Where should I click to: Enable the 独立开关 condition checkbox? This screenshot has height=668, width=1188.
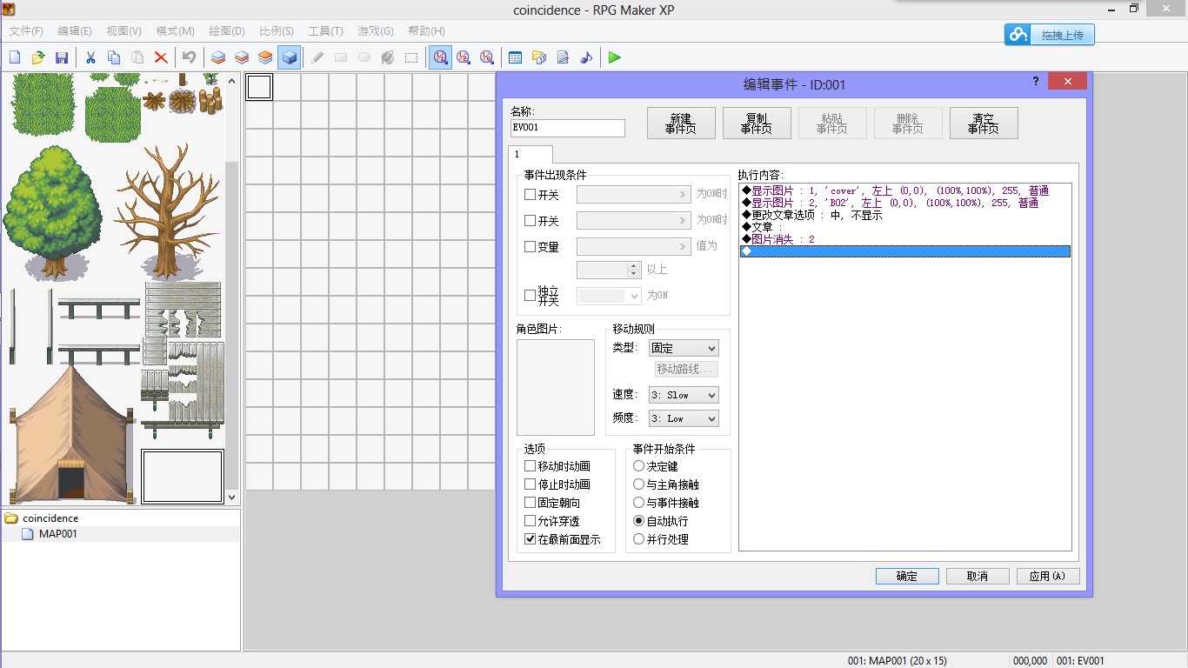coord(531,296)
